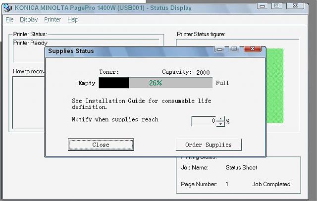
Task: Minimize the Supplies Status dialog
Action: 220,49
